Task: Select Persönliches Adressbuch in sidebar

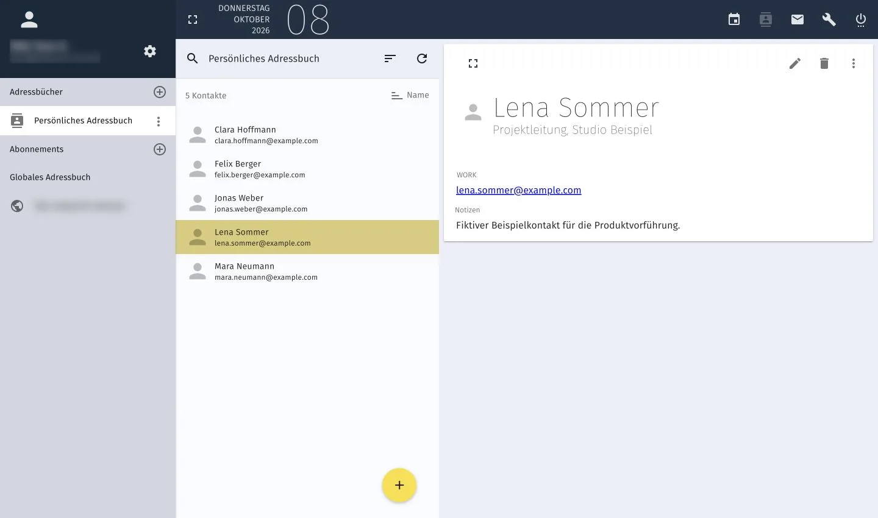Action: [88, 121]
